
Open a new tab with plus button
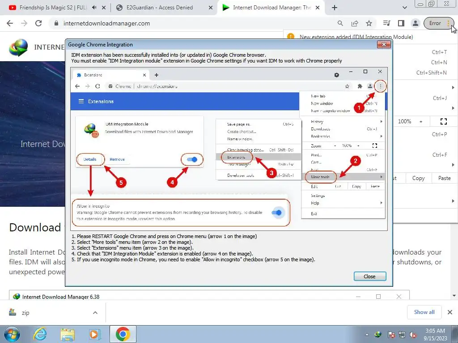point(335,8)
